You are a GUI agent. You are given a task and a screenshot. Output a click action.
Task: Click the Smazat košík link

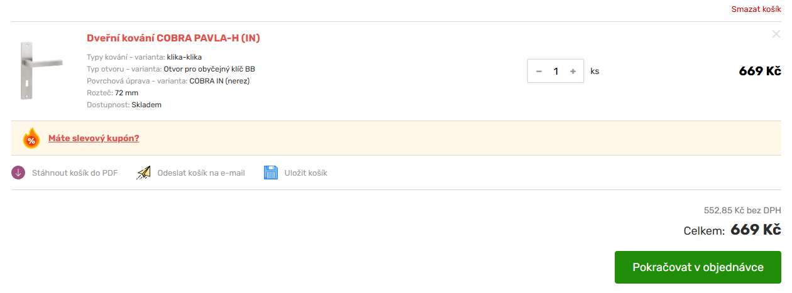756,9
